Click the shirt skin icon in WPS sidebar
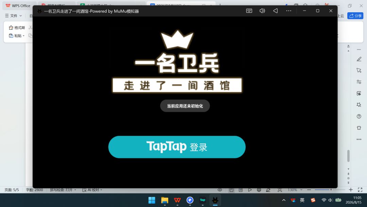Viewport: 367px width, 207px height. point(359,128)
